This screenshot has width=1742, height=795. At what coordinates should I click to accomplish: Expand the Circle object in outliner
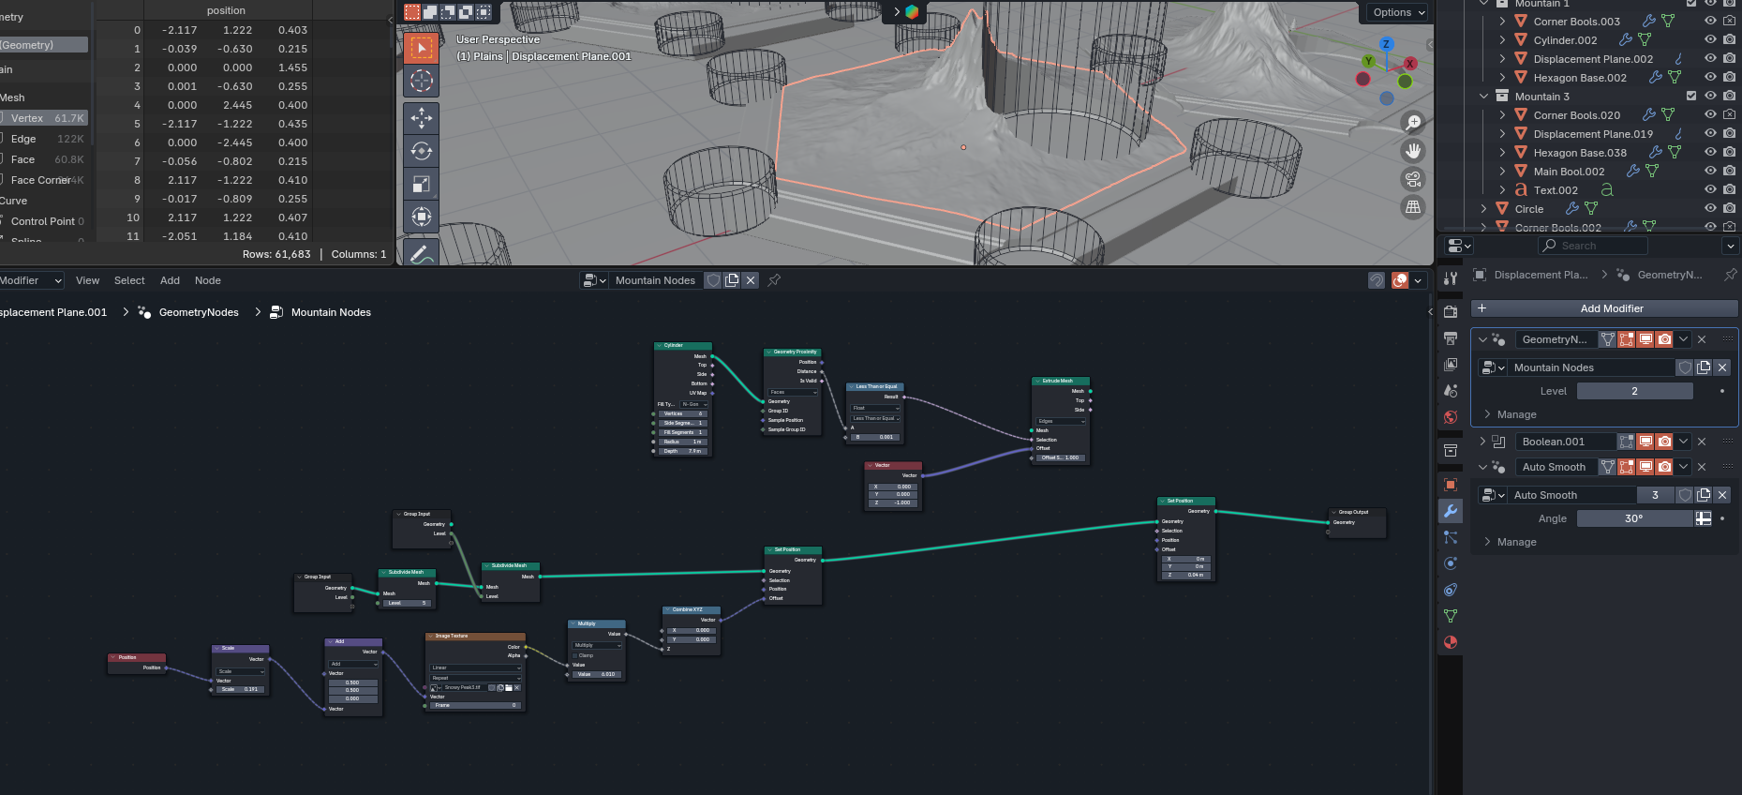tap(1483, 208)
